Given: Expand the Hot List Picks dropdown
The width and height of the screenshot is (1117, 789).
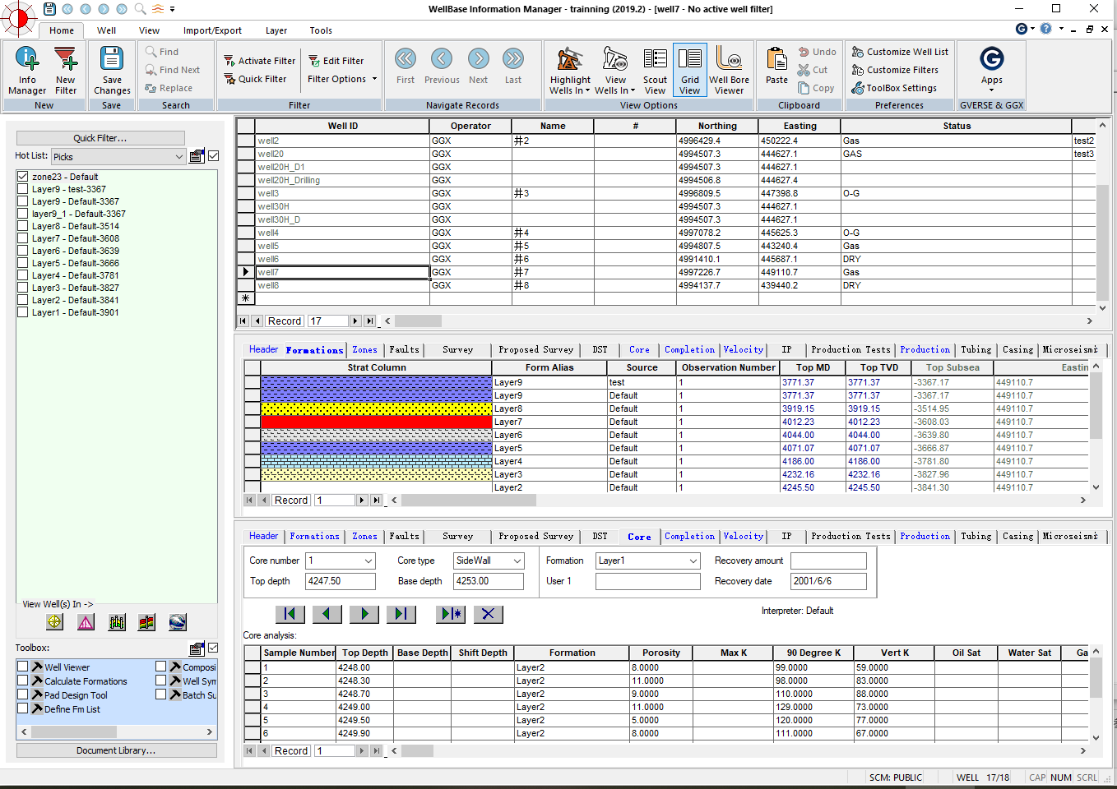Looking at the screenshot, I should pos(179,157).
